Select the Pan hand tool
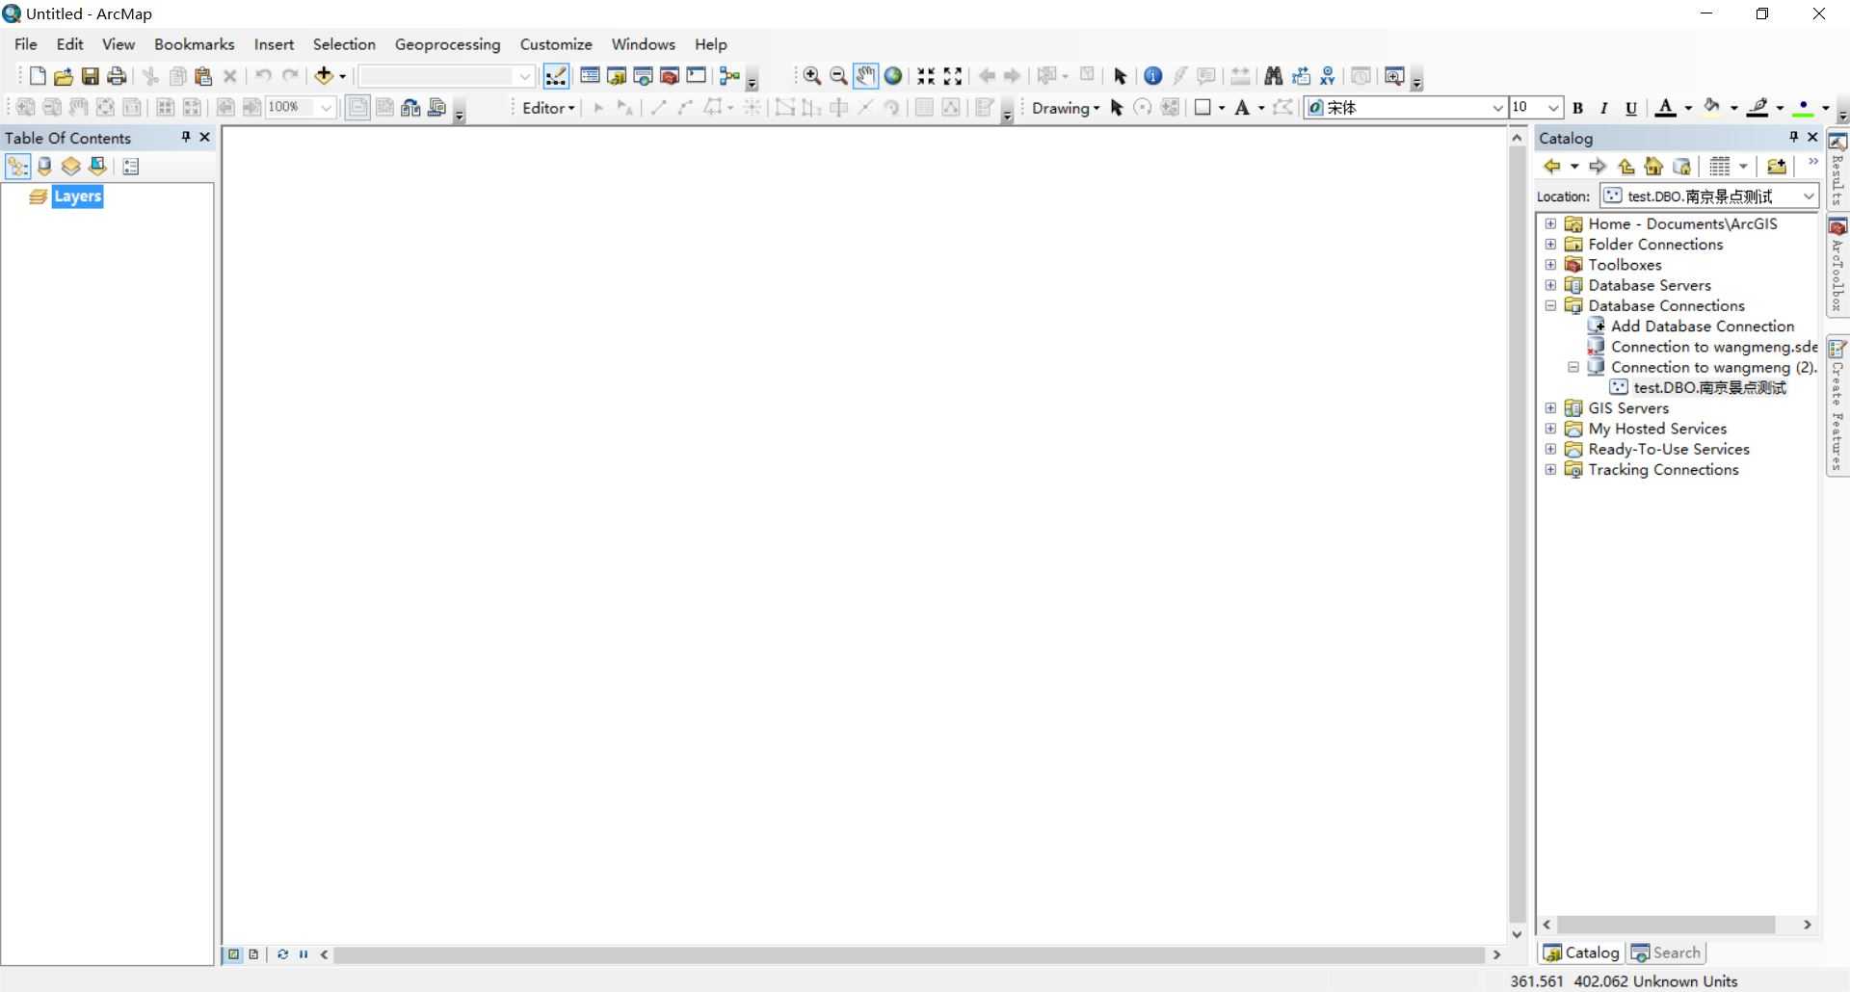Screen dimensions: 1850x992 pyautogui.click(x=865, y=76)
